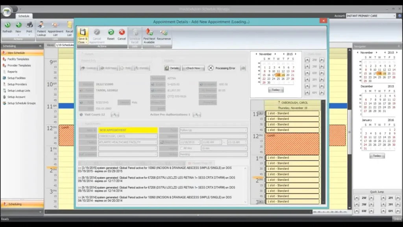This screenshot has width=403, height=227.
Task: Click the magnifier next to Visit Count
Action: tap(115, 115)
